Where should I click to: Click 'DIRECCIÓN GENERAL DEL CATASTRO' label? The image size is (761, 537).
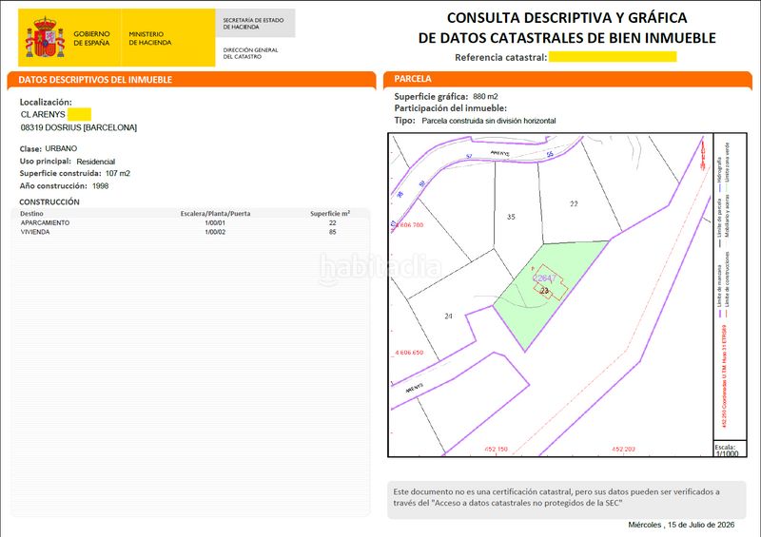pos(250,53)
